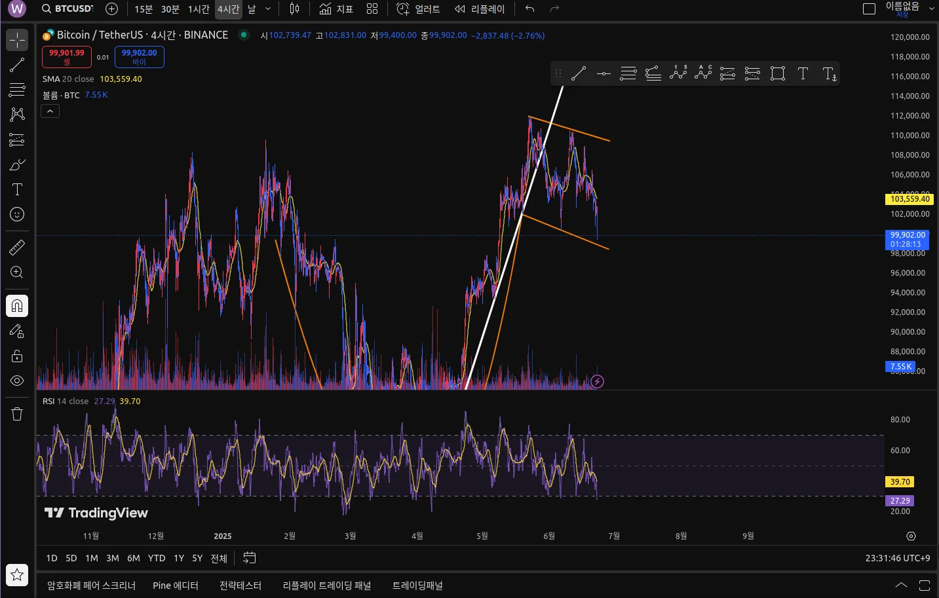Click the time zone clock 23:31:46 UTC+9
This screenshot has height=598, width=939.
click(898, 559)
